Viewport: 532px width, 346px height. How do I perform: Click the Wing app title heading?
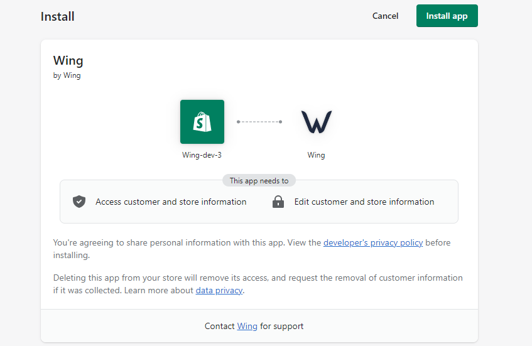coord(68,61)
